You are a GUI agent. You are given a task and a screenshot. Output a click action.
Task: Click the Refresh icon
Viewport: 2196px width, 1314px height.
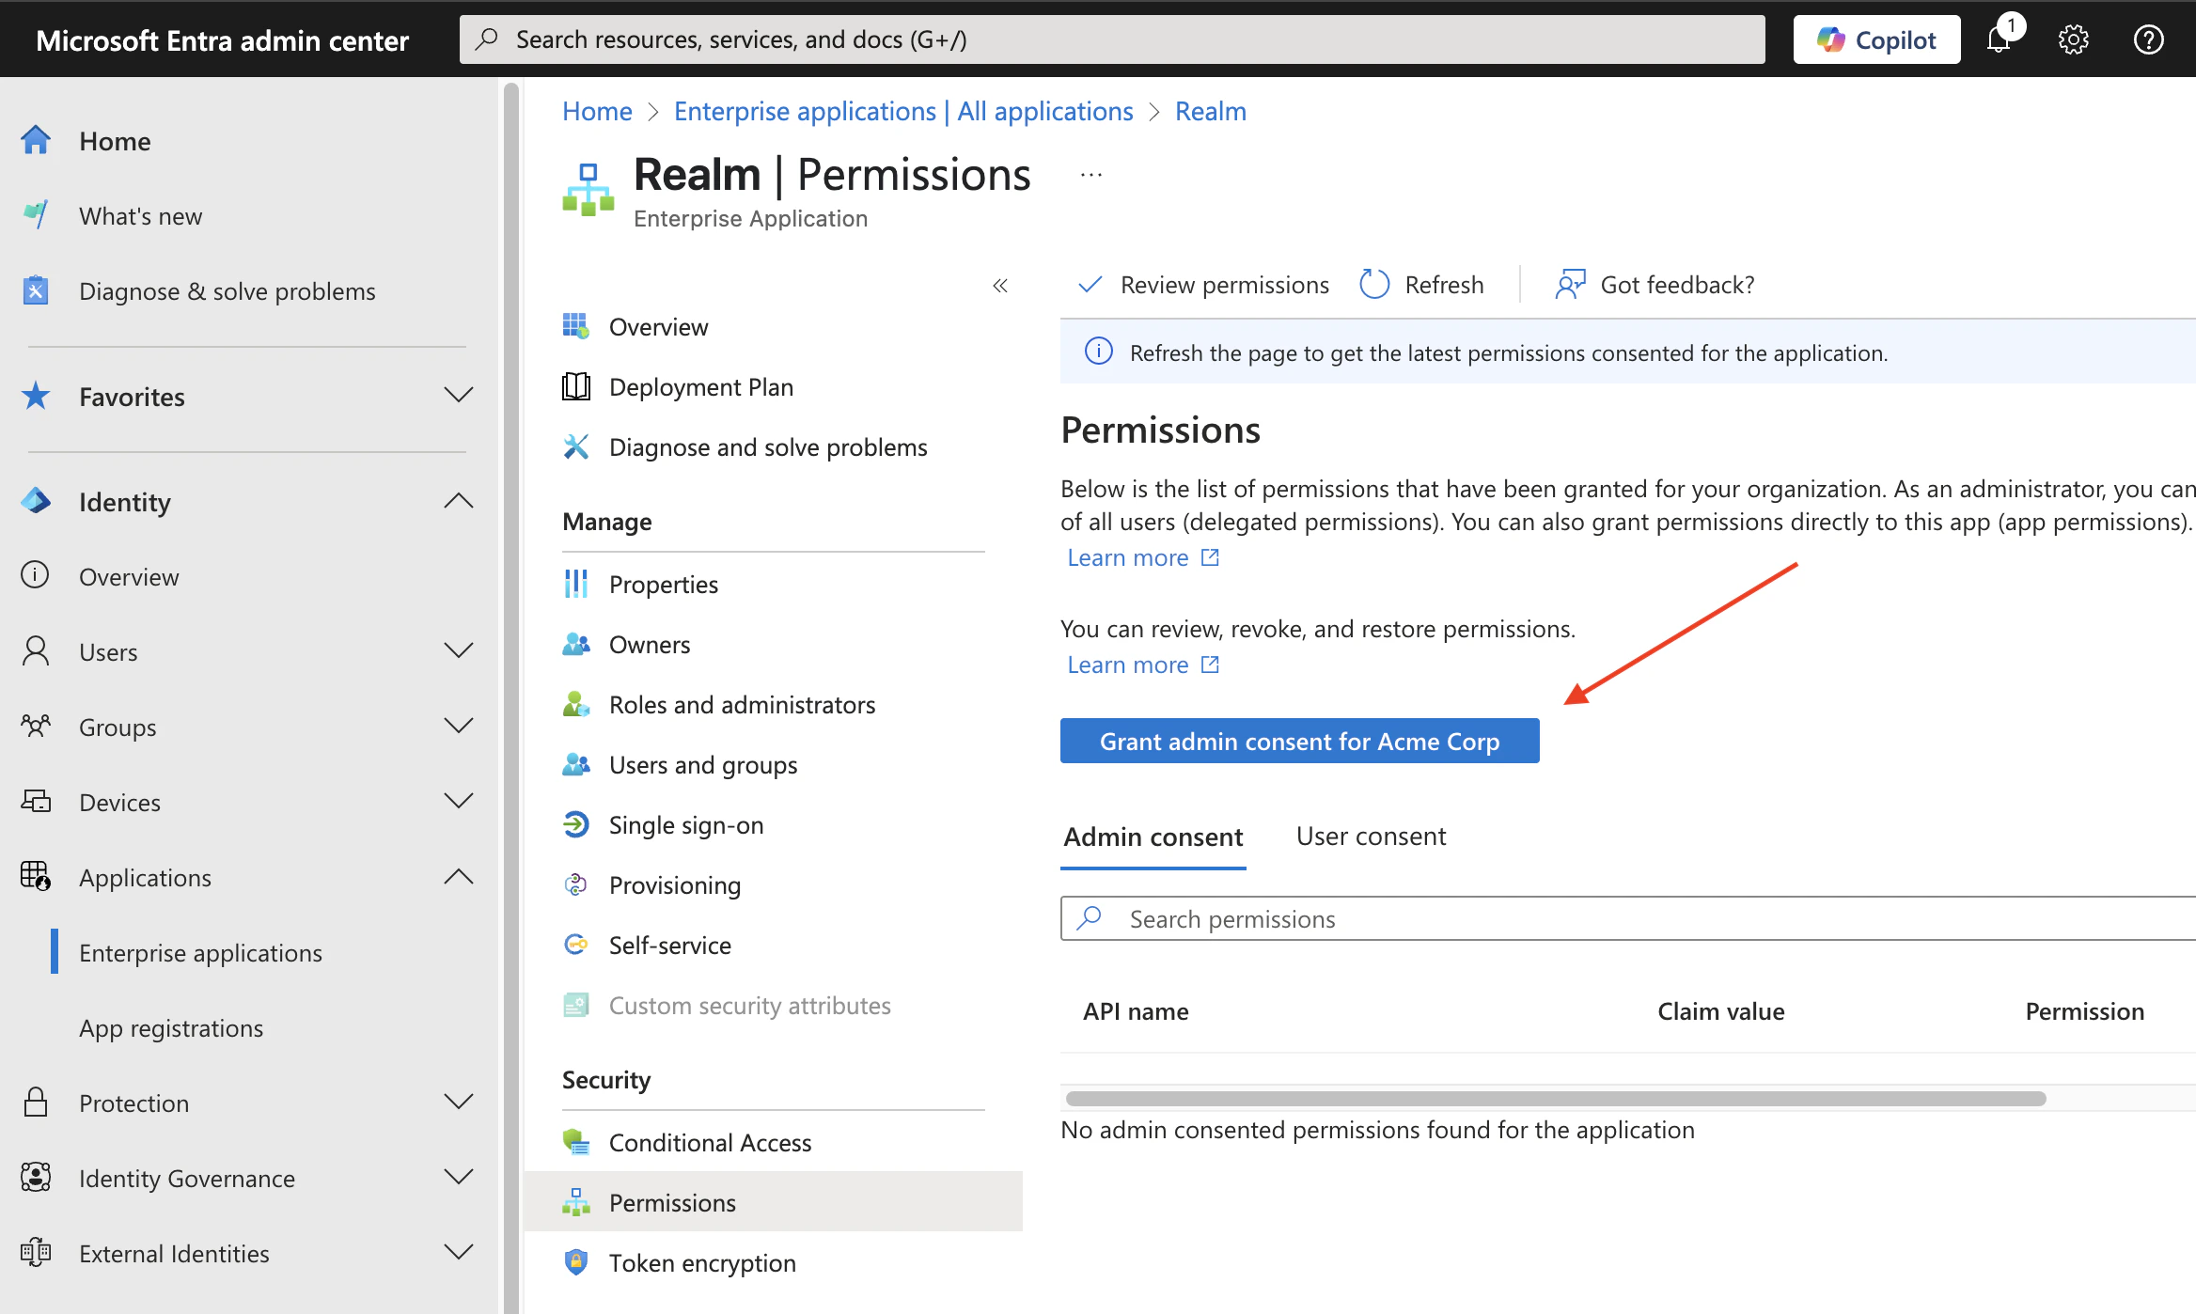(1373, 284)
